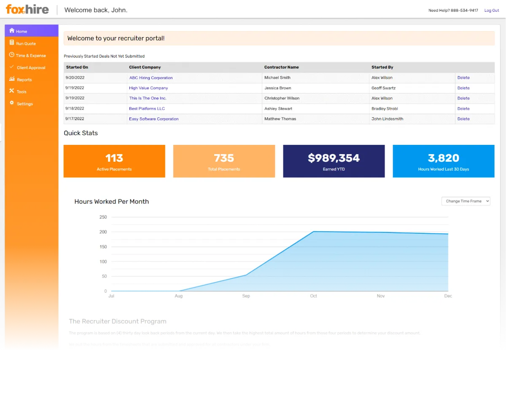
Task: Click the Welcome to your recruiter portal banner
Action: (279, 38)
